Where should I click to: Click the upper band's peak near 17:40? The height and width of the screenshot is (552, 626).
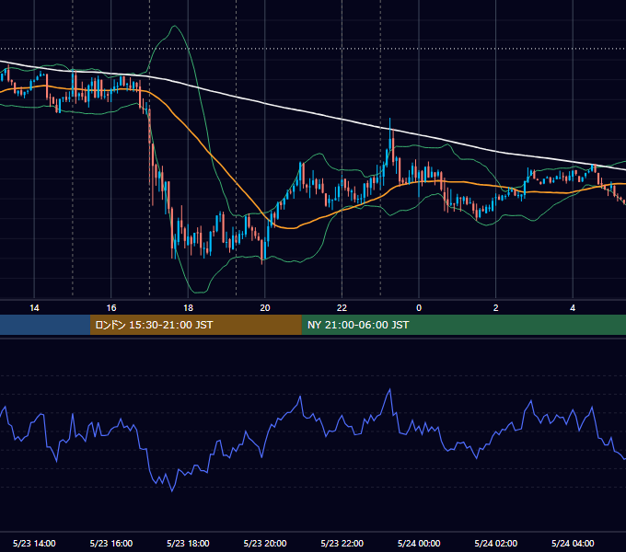point(175,27)
